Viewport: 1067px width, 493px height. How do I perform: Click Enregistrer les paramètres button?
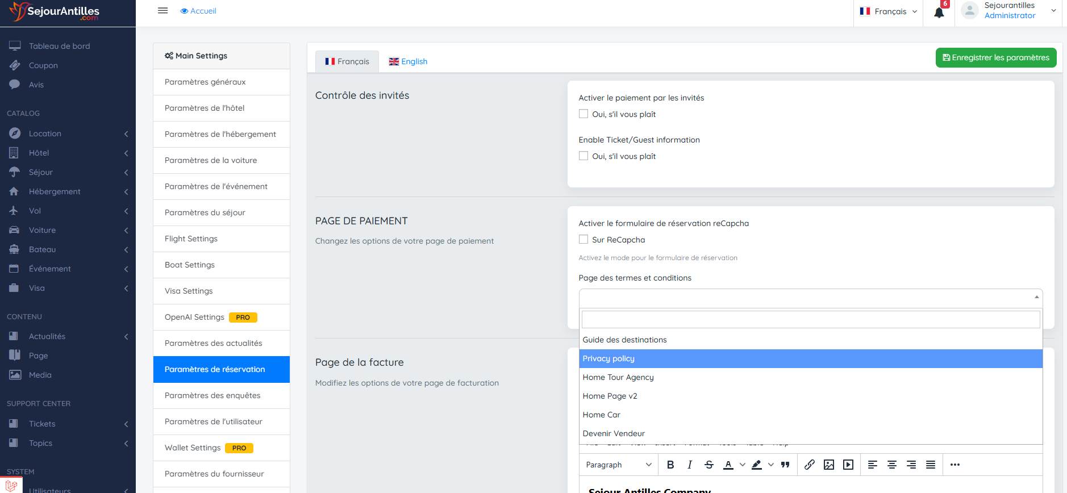995,57
